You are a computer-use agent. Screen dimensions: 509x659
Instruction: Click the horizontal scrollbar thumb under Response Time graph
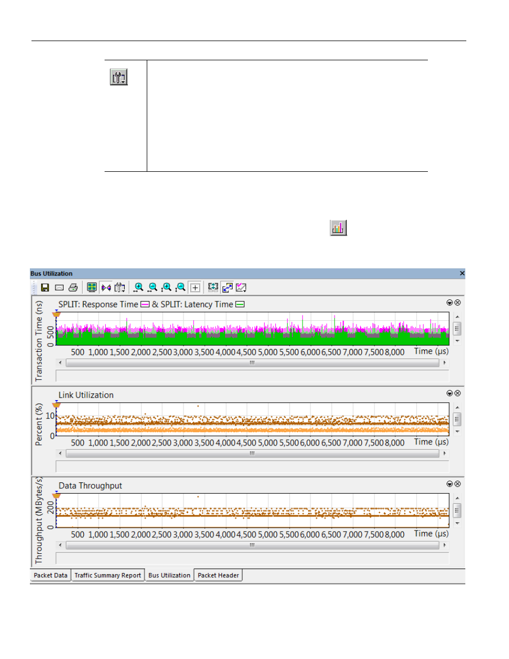(x=252, y=363)
